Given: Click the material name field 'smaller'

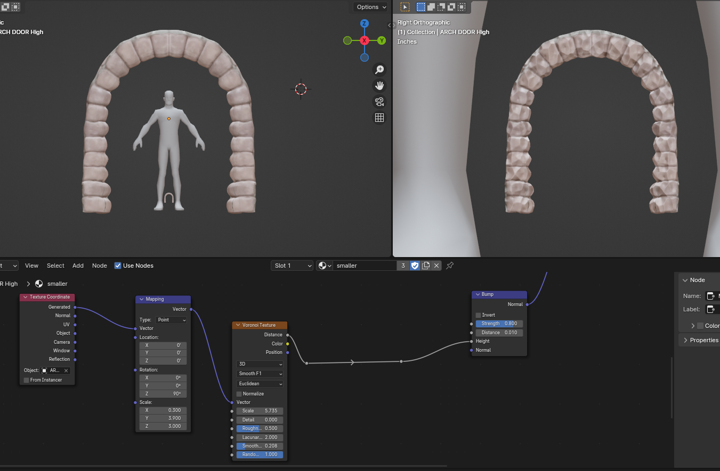Looking at the screenshot, I should [365, 266].
